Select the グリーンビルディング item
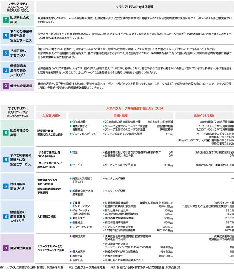 click(x=83, y=134)
